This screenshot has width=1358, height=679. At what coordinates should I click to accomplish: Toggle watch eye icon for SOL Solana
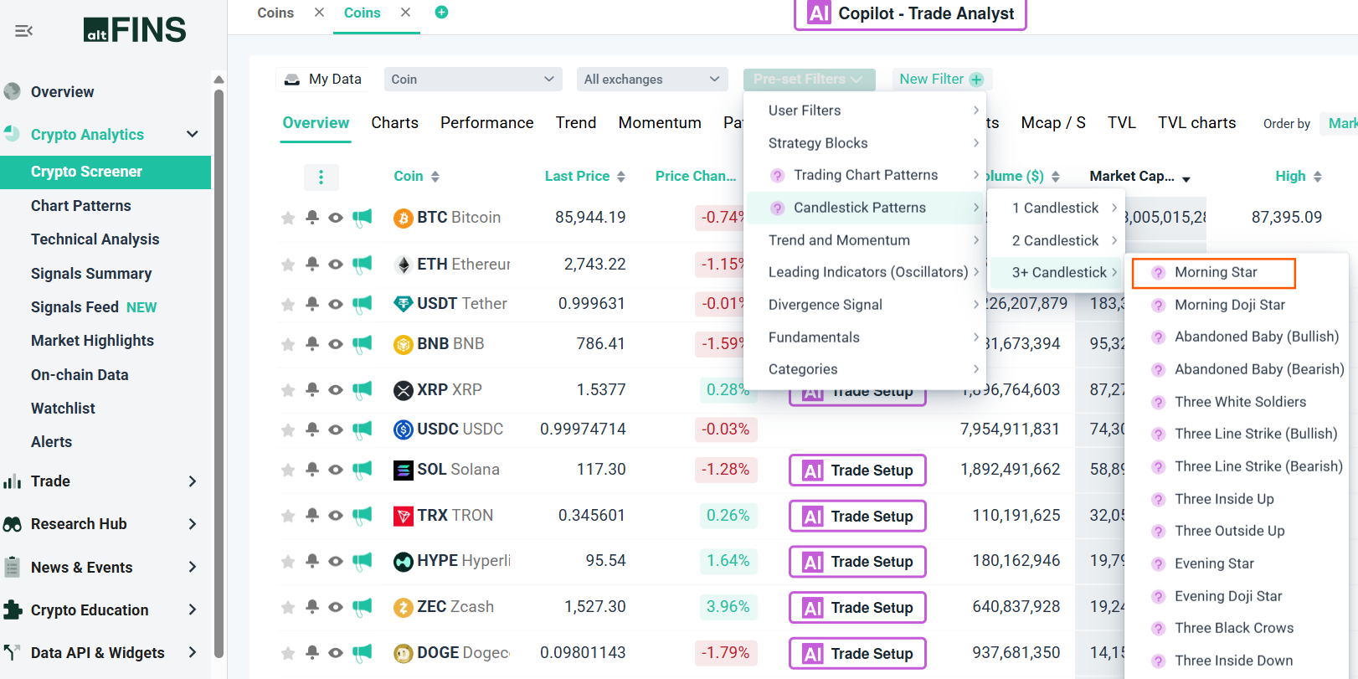tap(336, 470)
